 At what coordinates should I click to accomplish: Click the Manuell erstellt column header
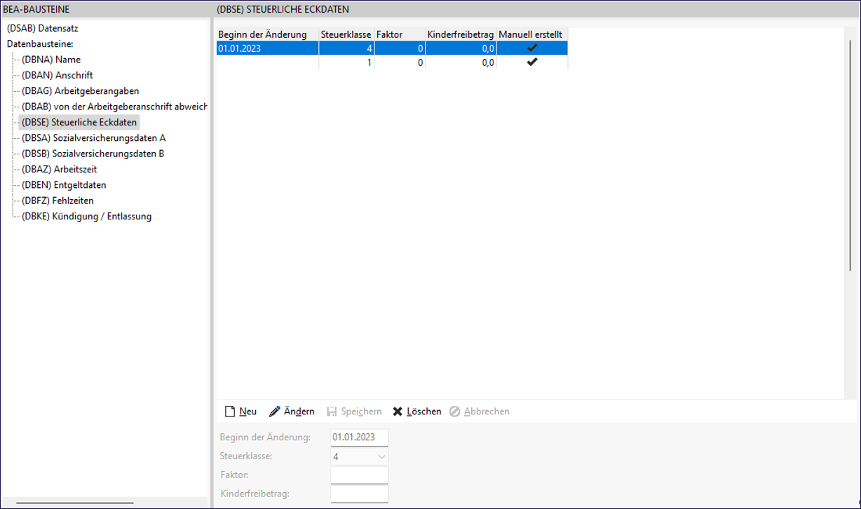[531, 34]
